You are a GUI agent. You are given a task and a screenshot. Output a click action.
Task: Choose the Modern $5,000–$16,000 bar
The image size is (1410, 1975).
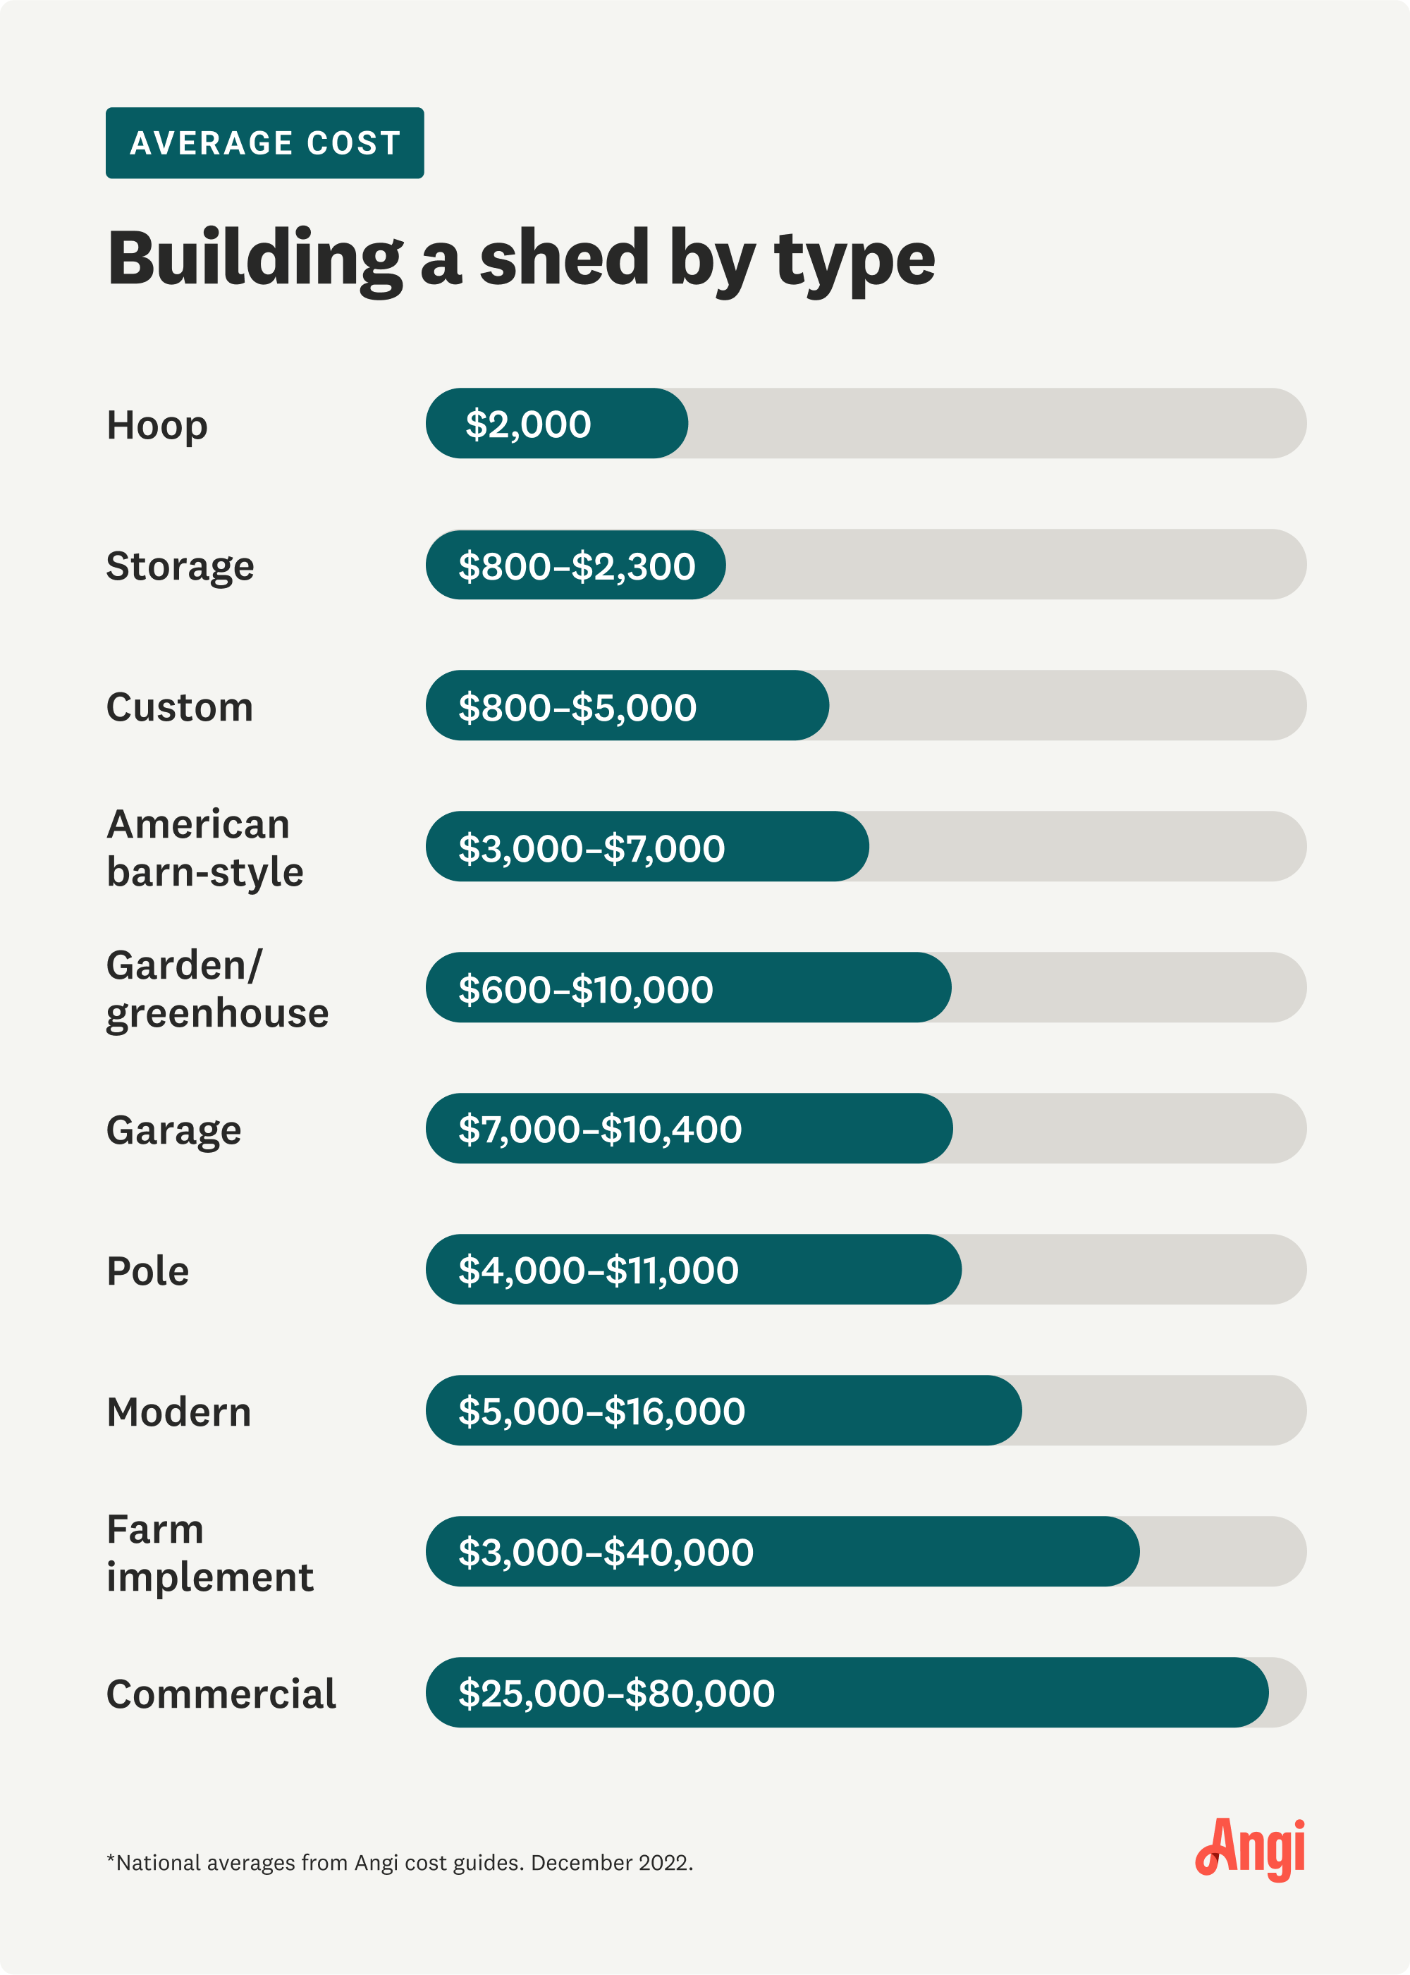[x=723, y=1411]
